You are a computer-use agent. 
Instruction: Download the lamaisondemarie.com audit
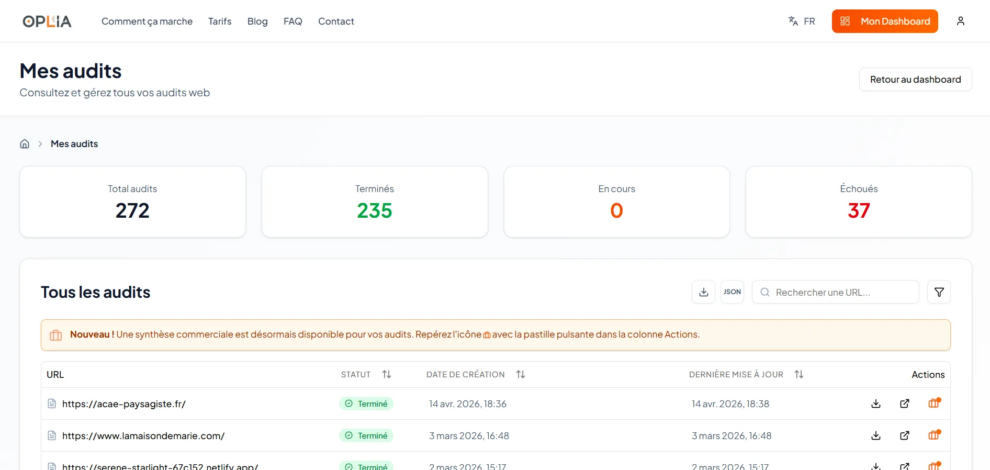(876, 435)
